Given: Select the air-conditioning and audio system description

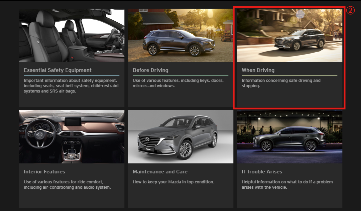Looking at the screenshot, I should pos(67,185).
